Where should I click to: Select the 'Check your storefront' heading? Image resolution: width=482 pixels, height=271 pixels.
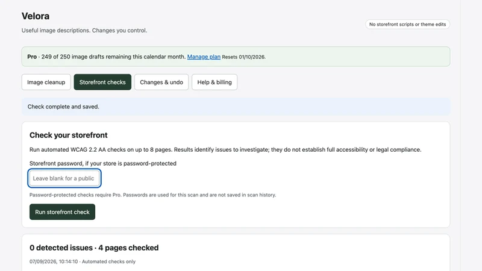69,135
